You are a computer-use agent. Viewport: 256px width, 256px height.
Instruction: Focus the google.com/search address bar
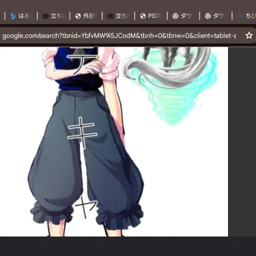click(x=119, y=35)
